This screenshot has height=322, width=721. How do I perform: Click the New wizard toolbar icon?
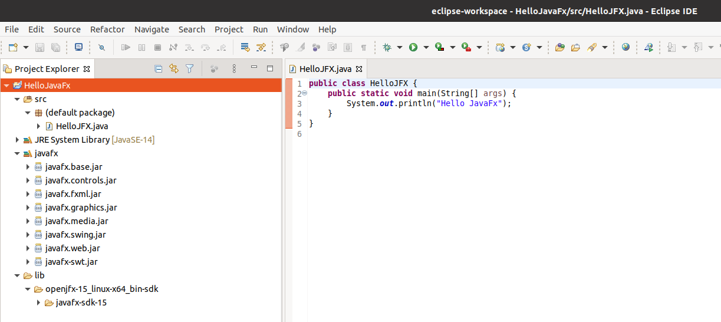click(13, 47)
